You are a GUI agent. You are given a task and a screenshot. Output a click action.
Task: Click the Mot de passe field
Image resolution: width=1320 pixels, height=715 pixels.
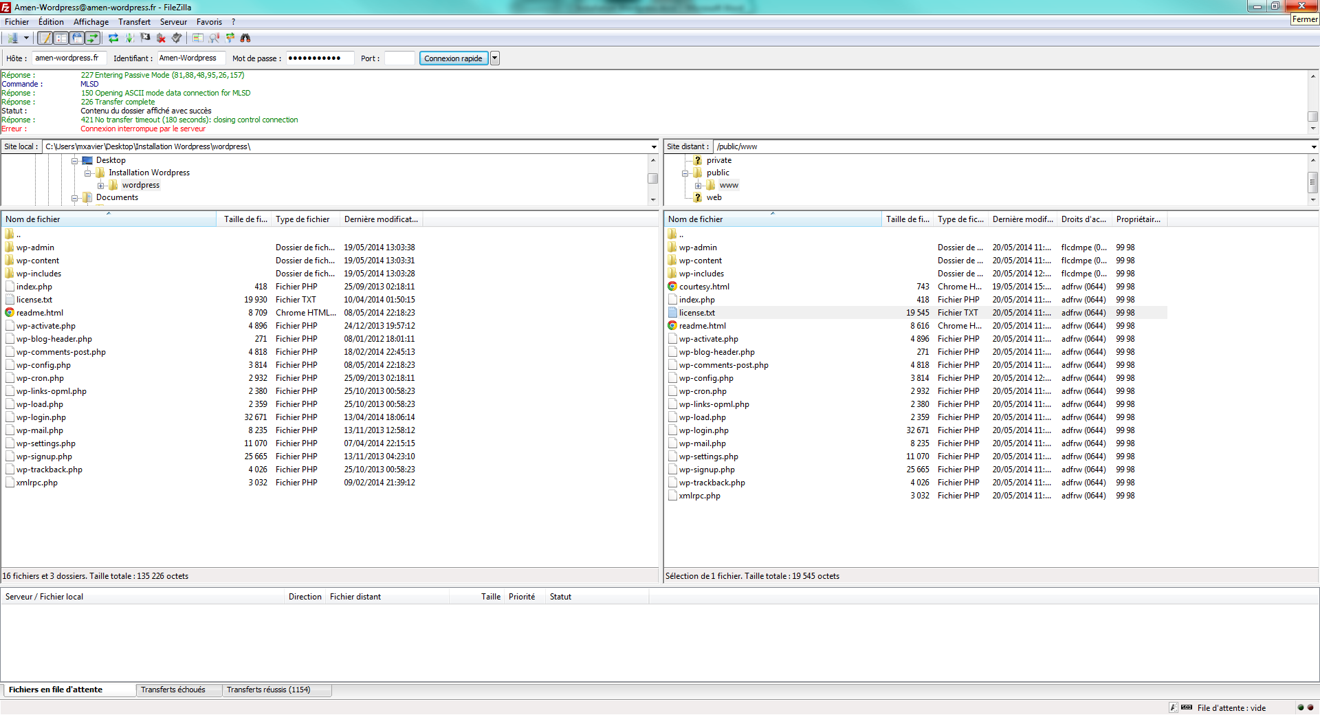[x=320, y=58]
